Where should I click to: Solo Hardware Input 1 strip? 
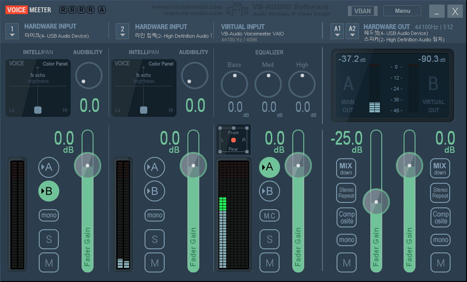(x=48, y=239)
